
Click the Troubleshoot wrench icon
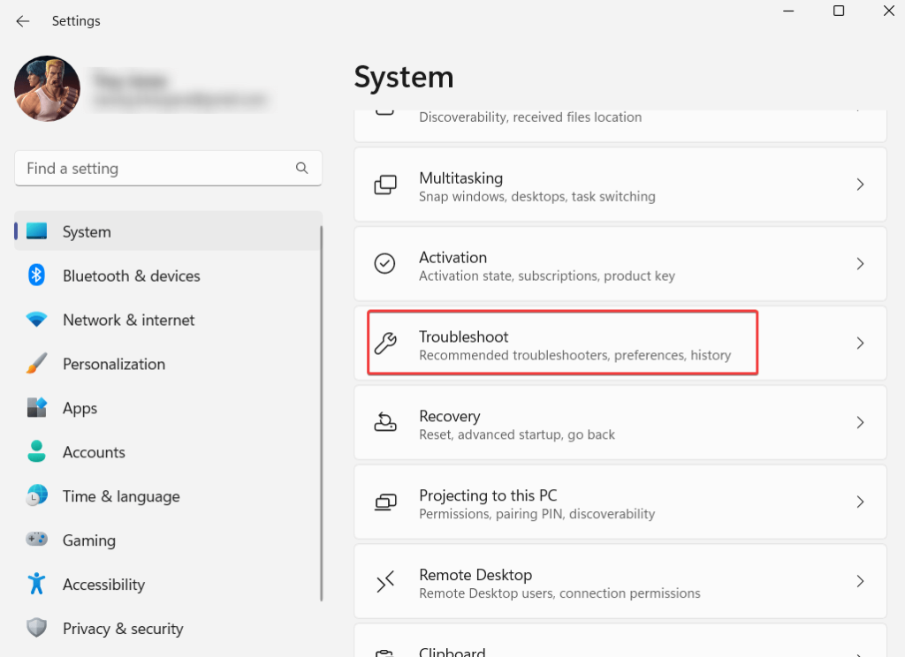(385, 344)
